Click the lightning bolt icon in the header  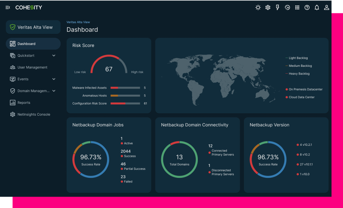tap(277, 8)
